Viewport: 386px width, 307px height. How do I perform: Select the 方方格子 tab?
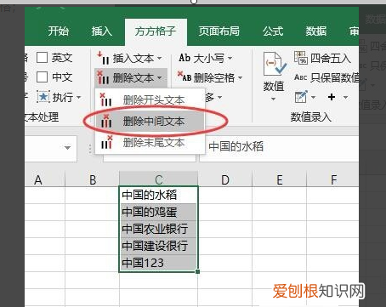point(156,31)
